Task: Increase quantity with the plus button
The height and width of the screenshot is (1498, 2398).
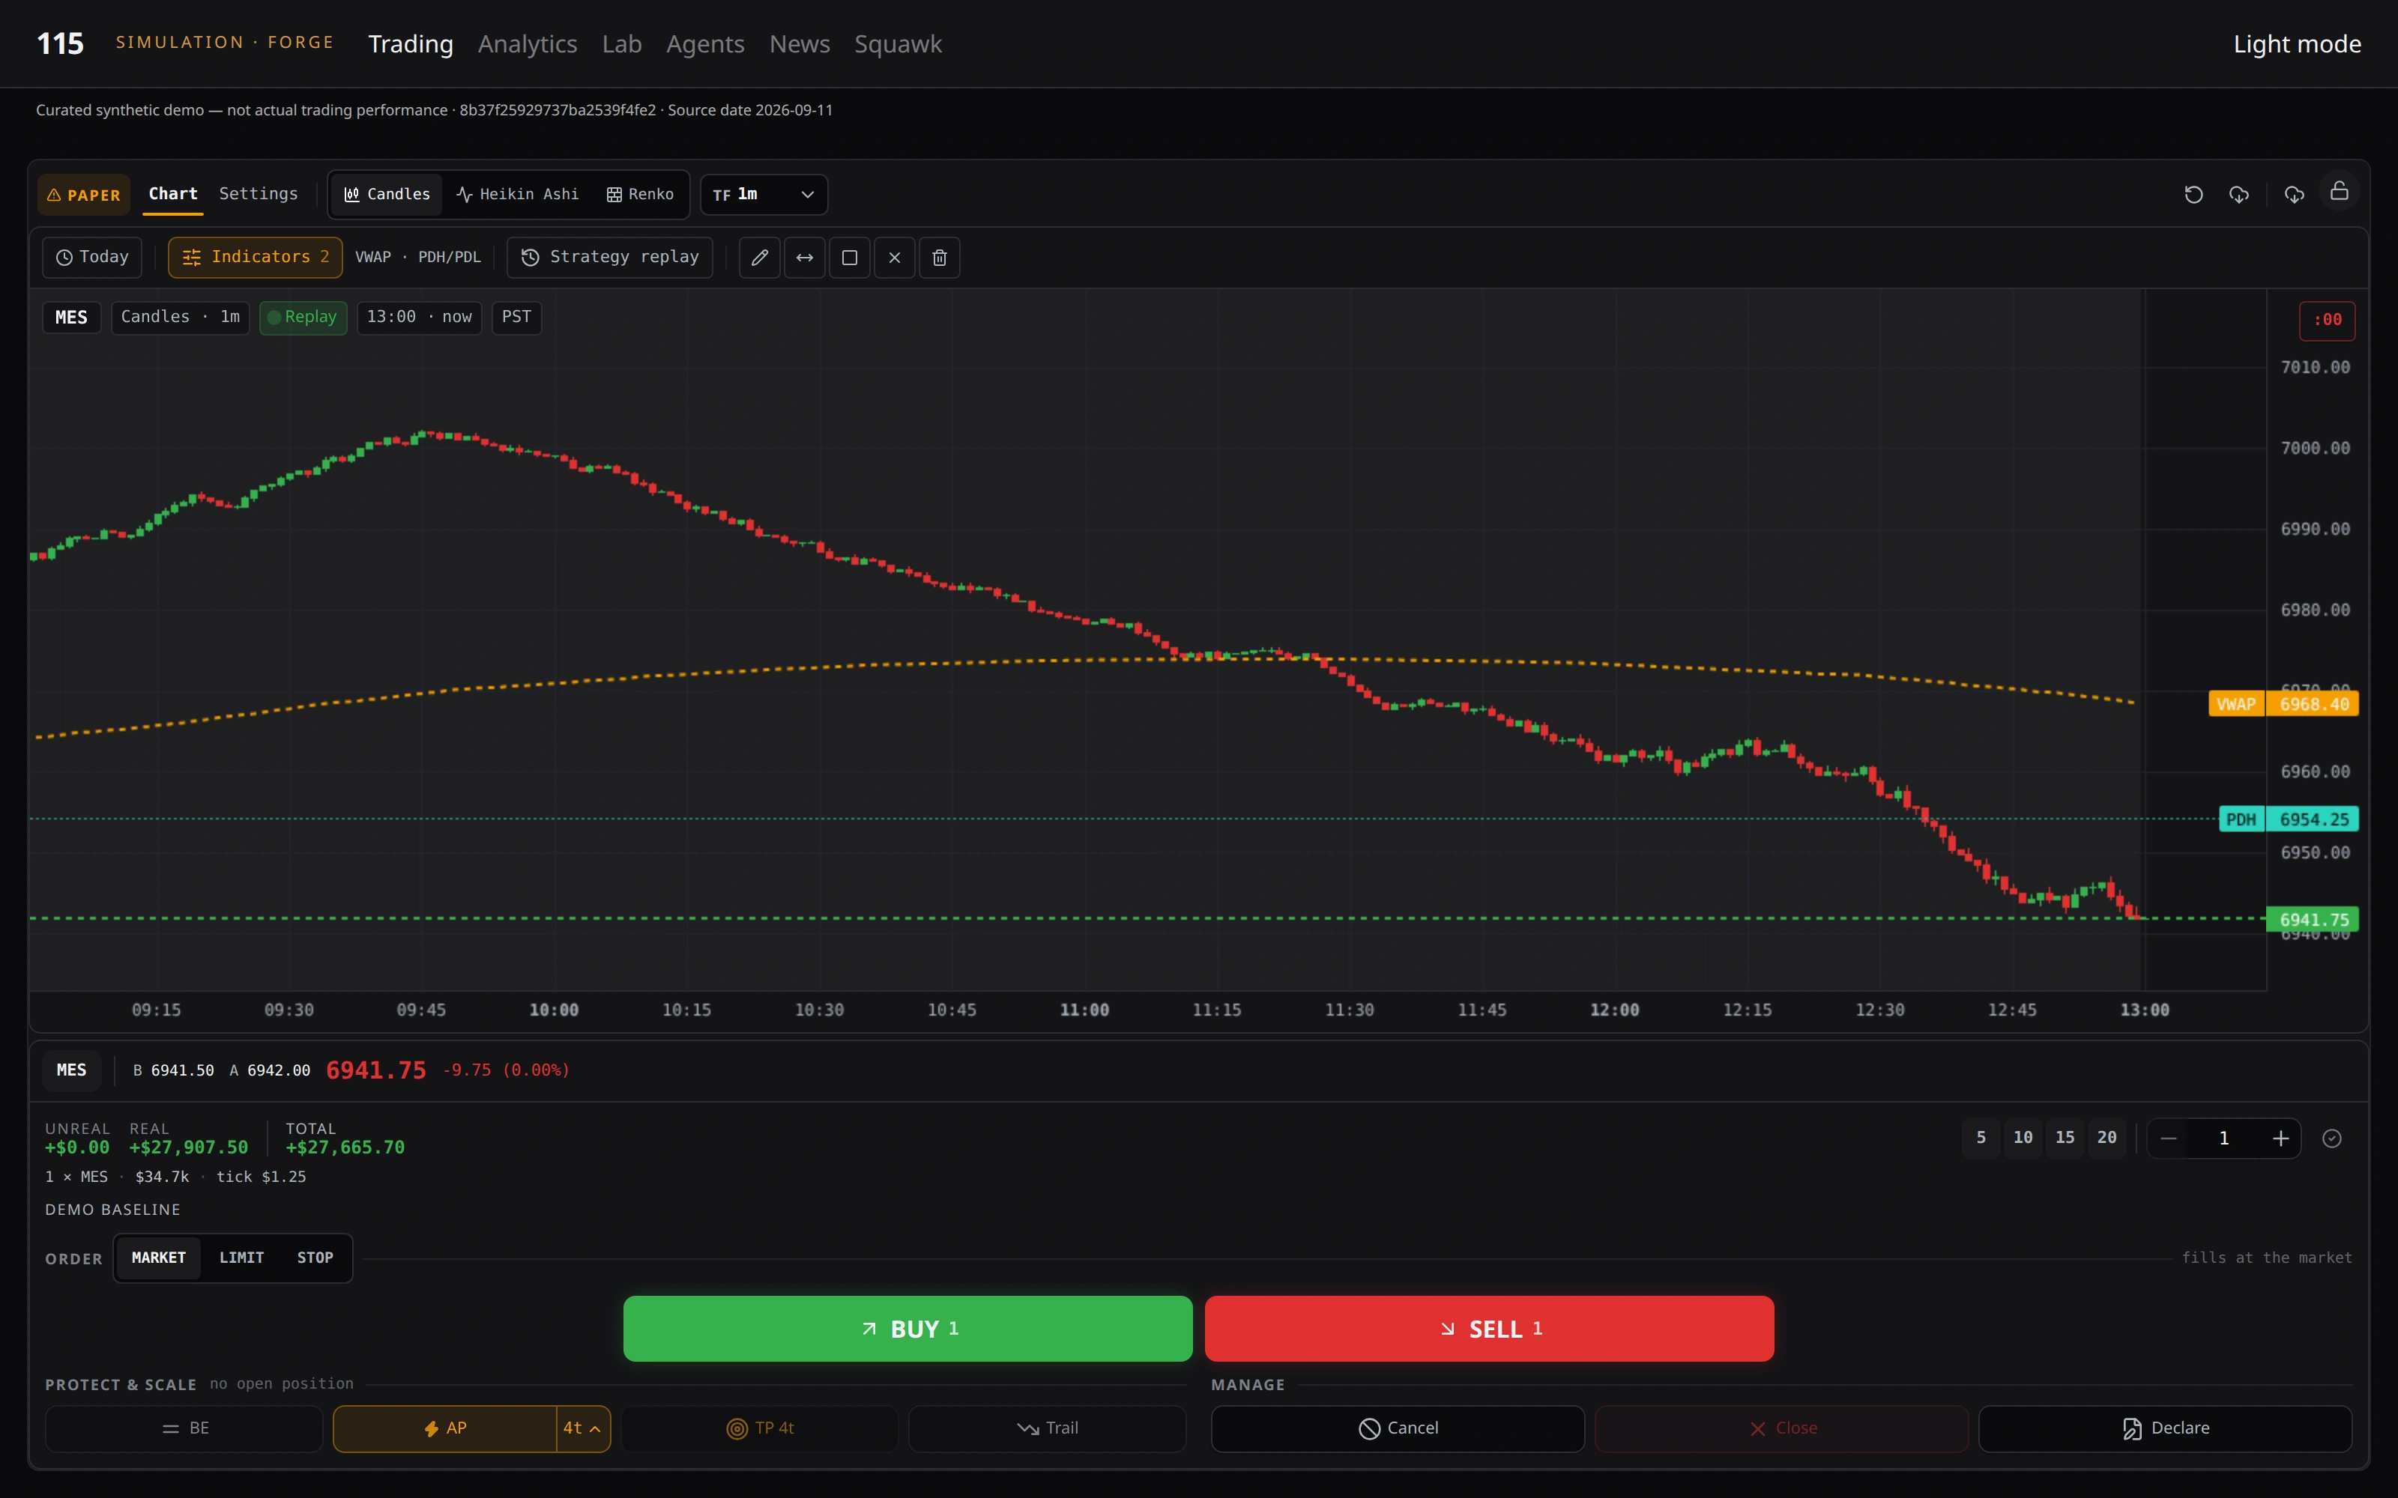Action: [2280, 1138]
